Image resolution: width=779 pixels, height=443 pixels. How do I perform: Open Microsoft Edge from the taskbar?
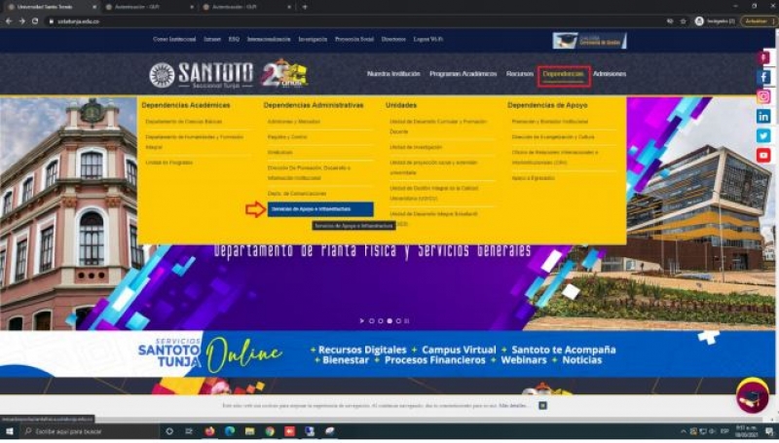click(230, 431)
